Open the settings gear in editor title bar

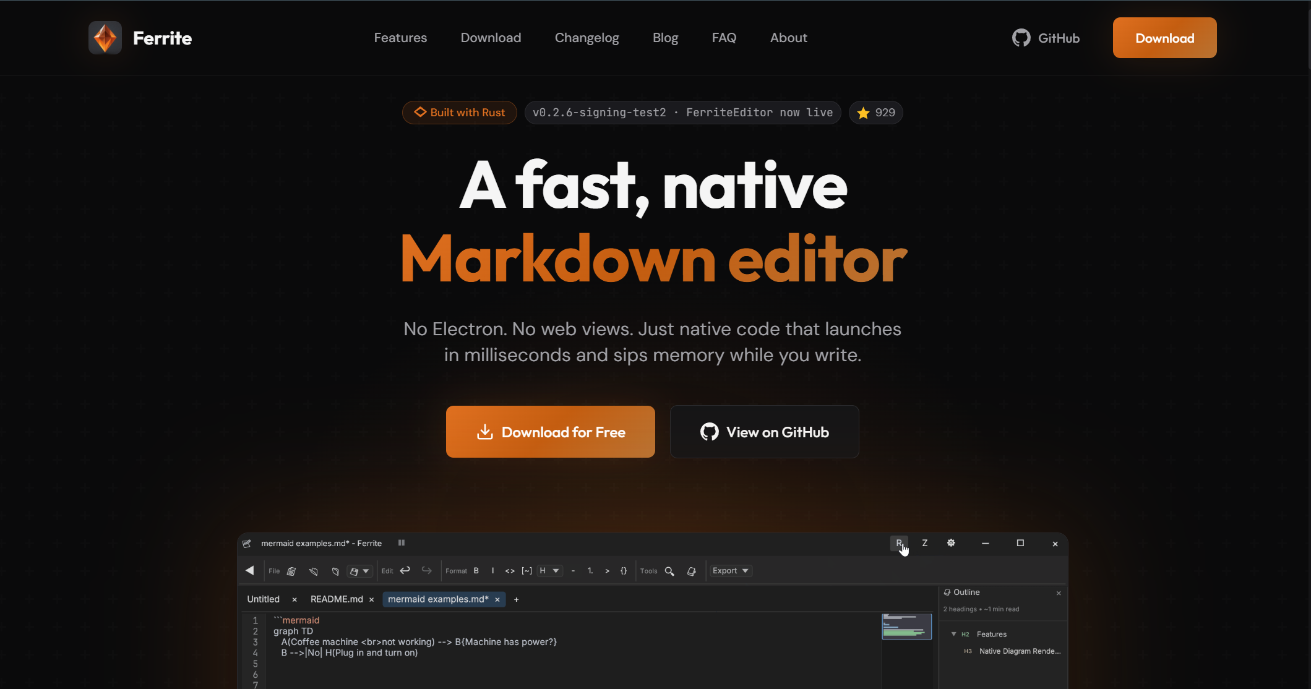[951, 543]
